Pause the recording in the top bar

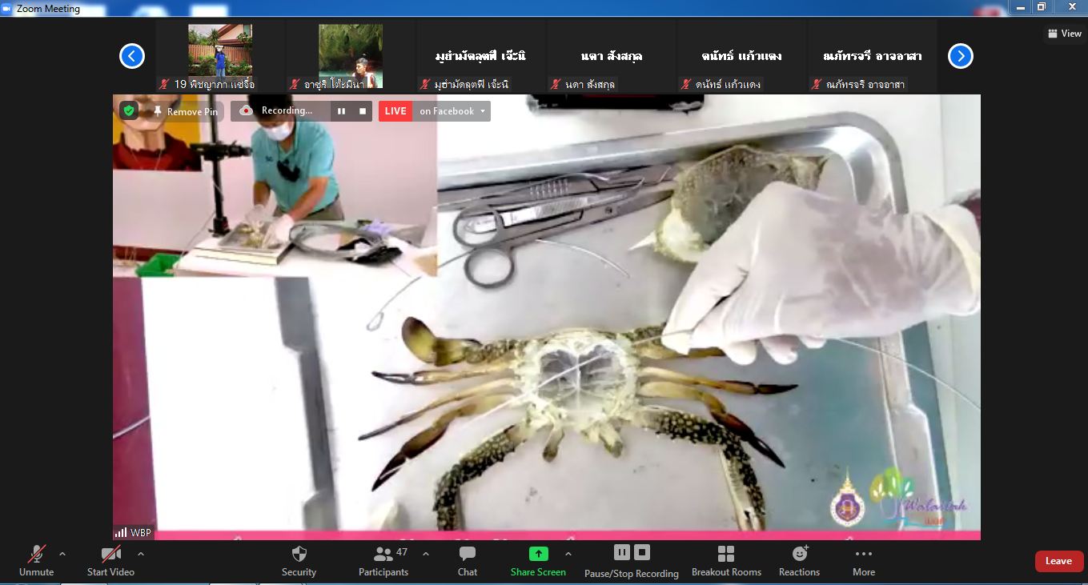point(341,111)
